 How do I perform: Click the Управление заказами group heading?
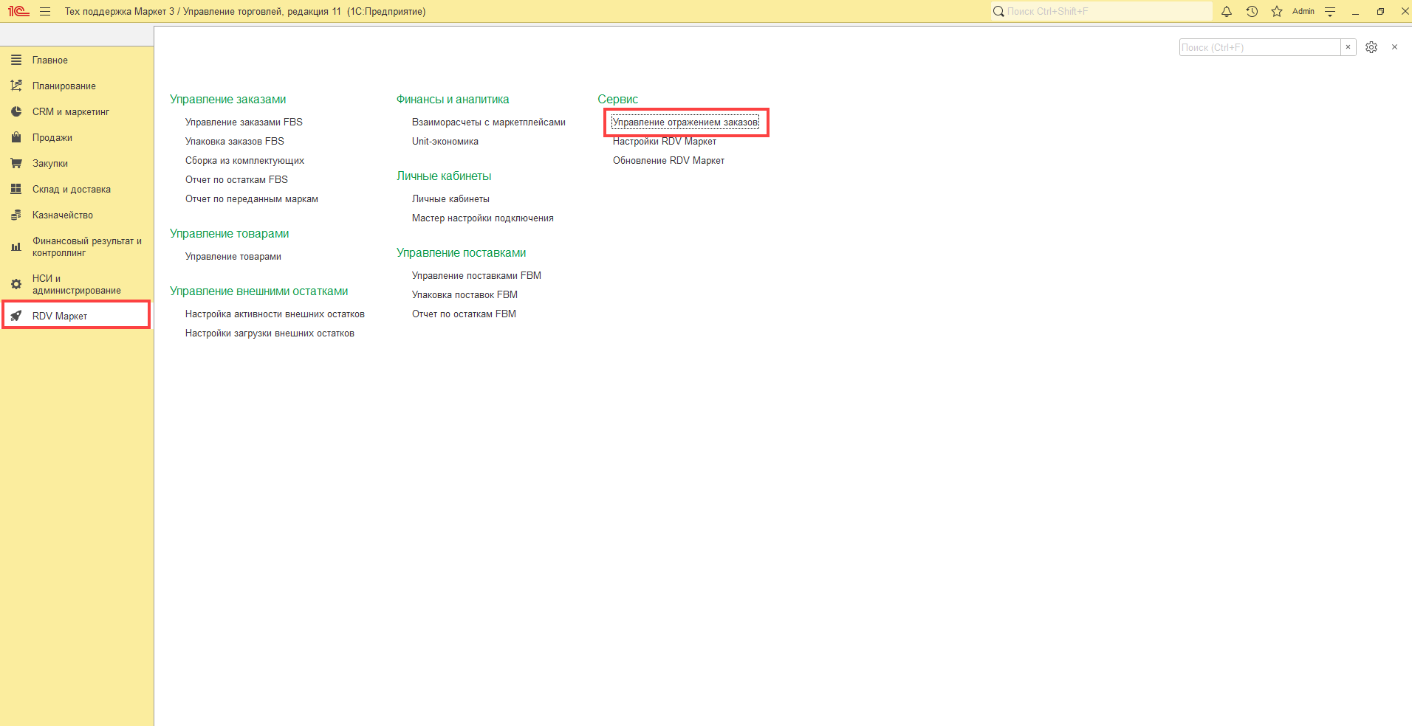click(227, 100)
